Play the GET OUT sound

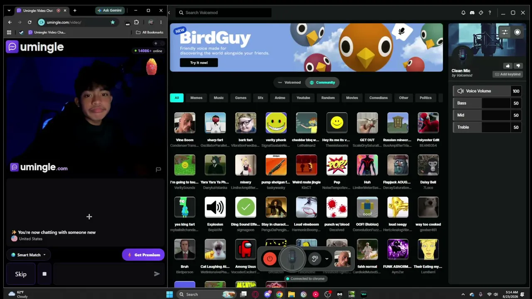[367, 123]
